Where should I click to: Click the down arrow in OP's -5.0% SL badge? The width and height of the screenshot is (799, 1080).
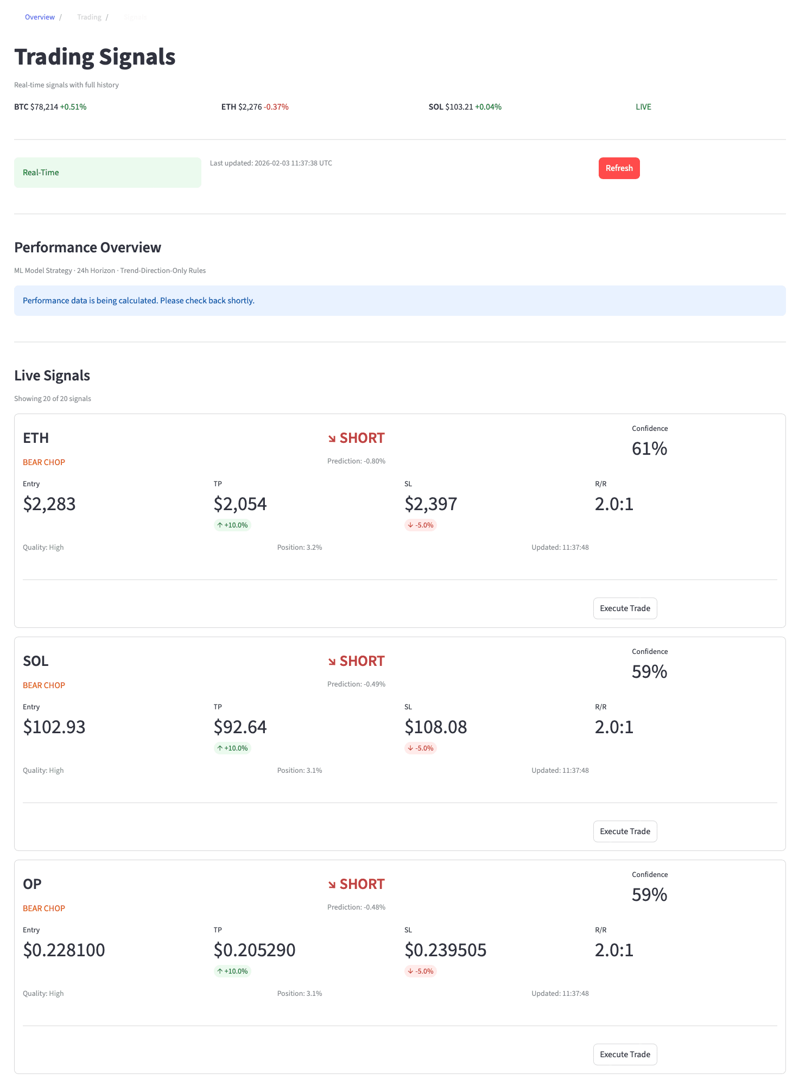point(410,971)
